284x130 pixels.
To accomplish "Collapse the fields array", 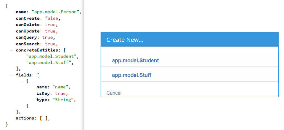I will (11, 75).
